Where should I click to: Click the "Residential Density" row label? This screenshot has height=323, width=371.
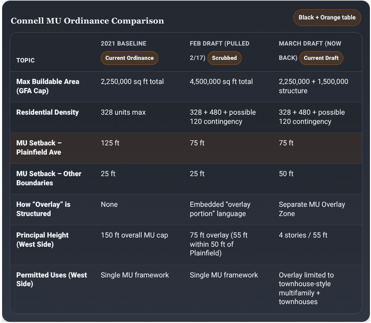48,112
